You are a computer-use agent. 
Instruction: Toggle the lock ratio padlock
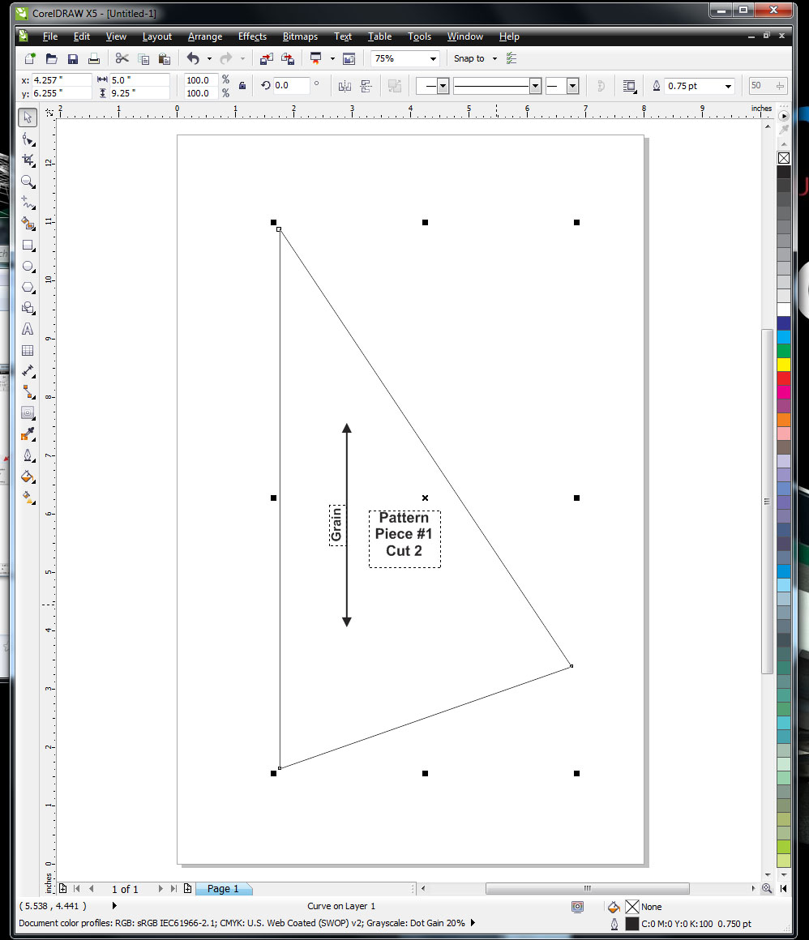242,86
